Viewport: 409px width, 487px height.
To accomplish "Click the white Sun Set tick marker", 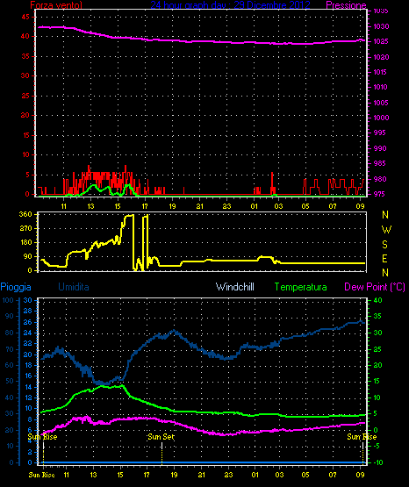I will (161, 446).
